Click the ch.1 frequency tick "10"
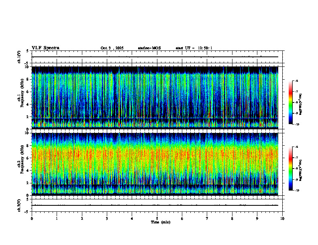This screenshot has width=318, height=245. pos(28,67)
